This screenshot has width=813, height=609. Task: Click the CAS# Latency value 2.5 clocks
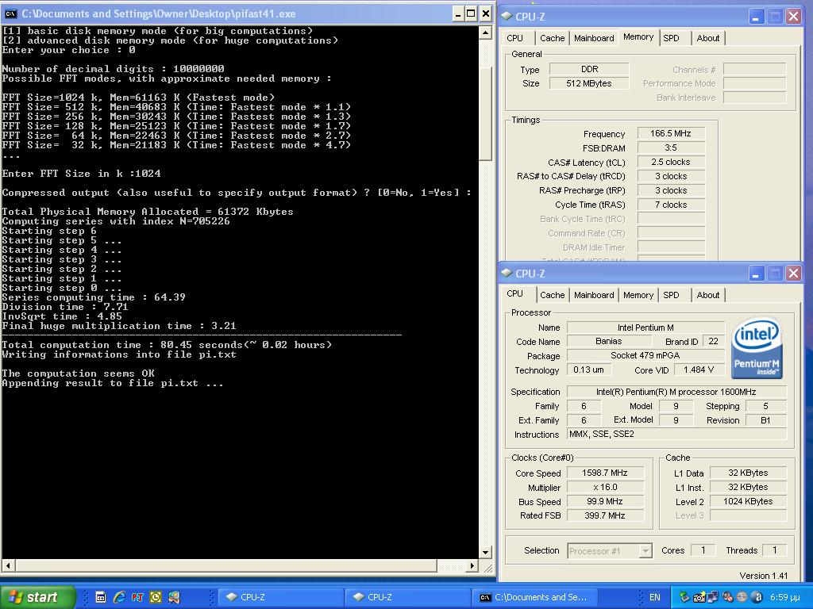[671, 162]
